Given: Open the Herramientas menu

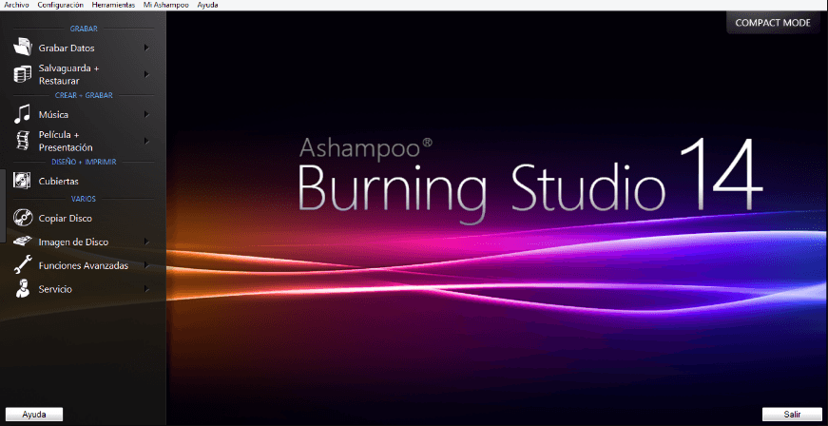Looking at the screenshot, I should click(x=113, y=5).
